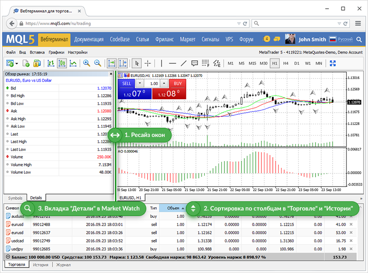Click the red BUY button
This screenshot has height=273, width=368.
click(x=178, y=83)
